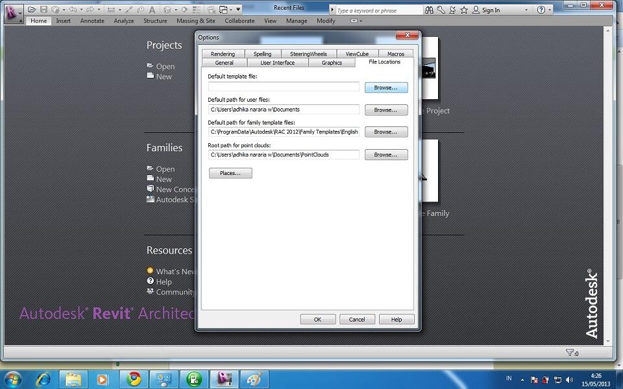
Task: Select the Tag by Category icon
Action: coord(141,9)
